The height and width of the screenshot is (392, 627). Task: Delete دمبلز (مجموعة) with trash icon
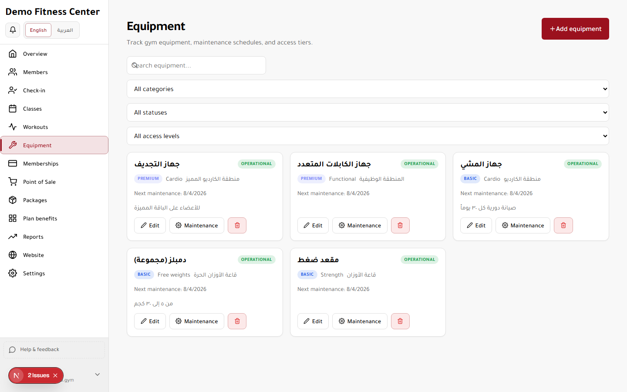point(237,321)
